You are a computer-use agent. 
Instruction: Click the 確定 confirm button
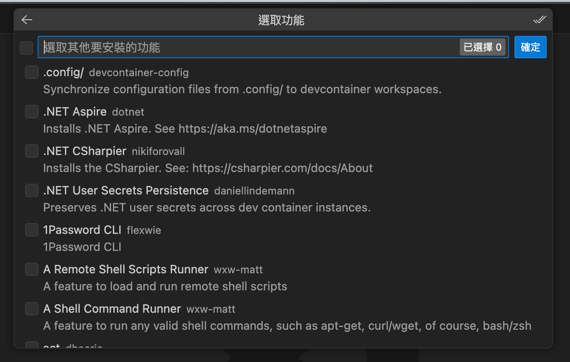(531, 47)
